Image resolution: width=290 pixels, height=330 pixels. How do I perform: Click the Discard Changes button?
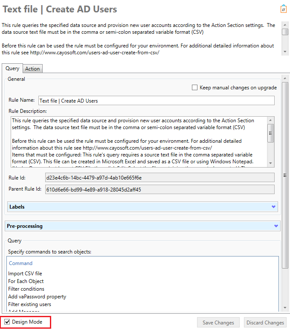(265, 322)
